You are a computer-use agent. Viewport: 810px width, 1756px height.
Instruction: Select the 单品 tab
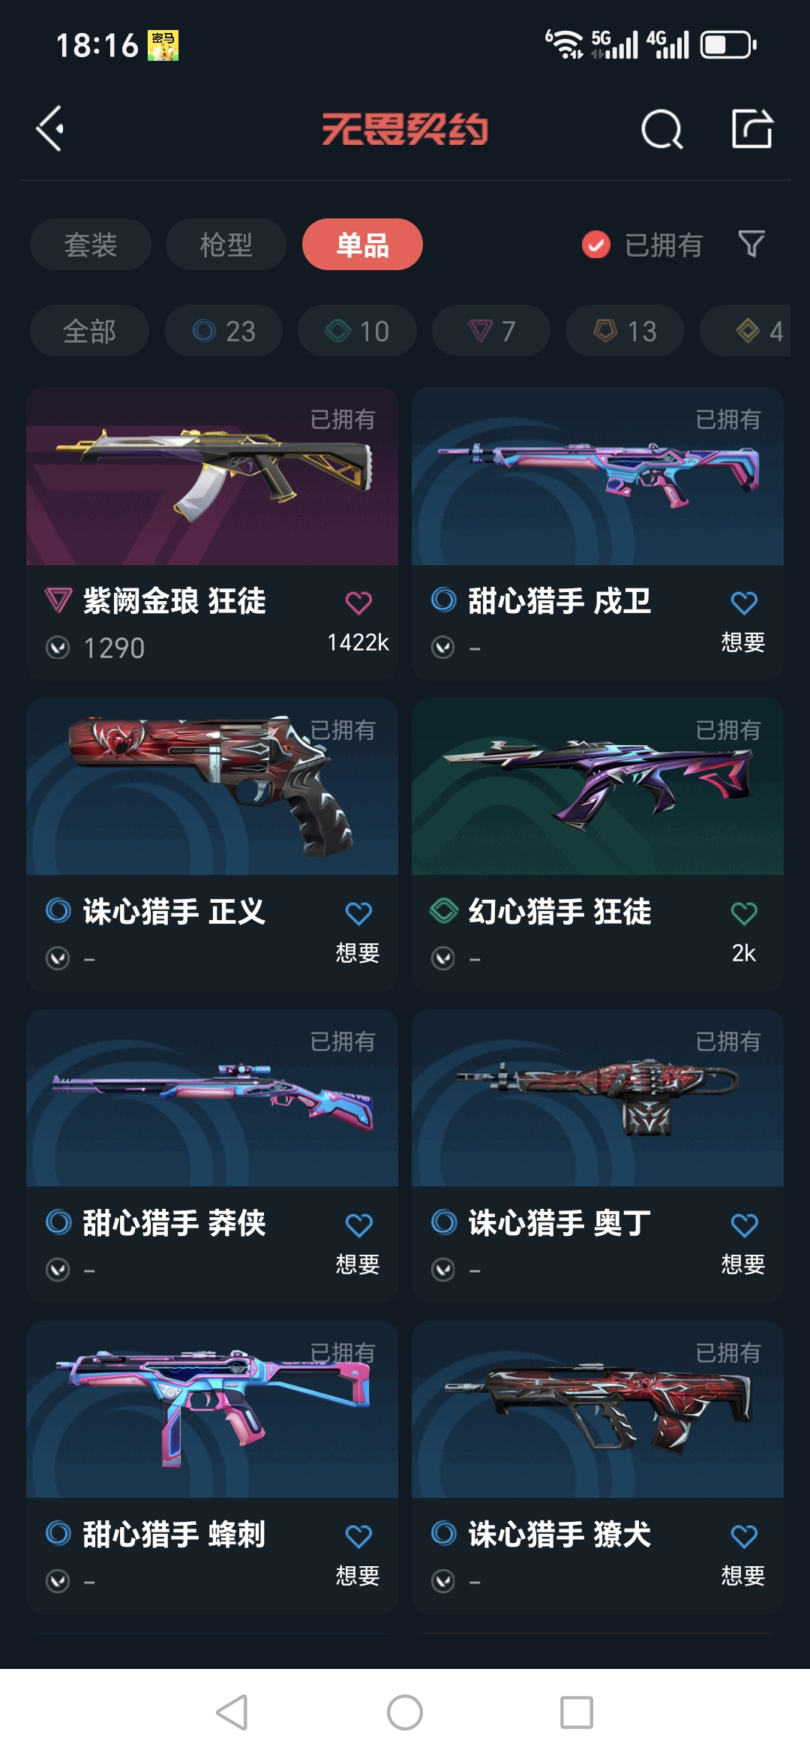click(x=362, y=245)
